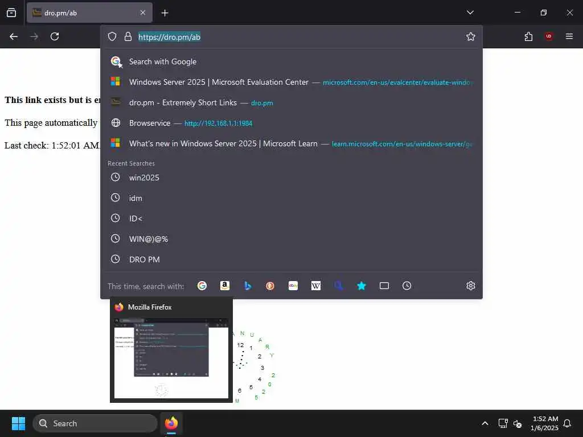Close the dro.pm/ab tab

pyautogui.click(x=143, y=13)
